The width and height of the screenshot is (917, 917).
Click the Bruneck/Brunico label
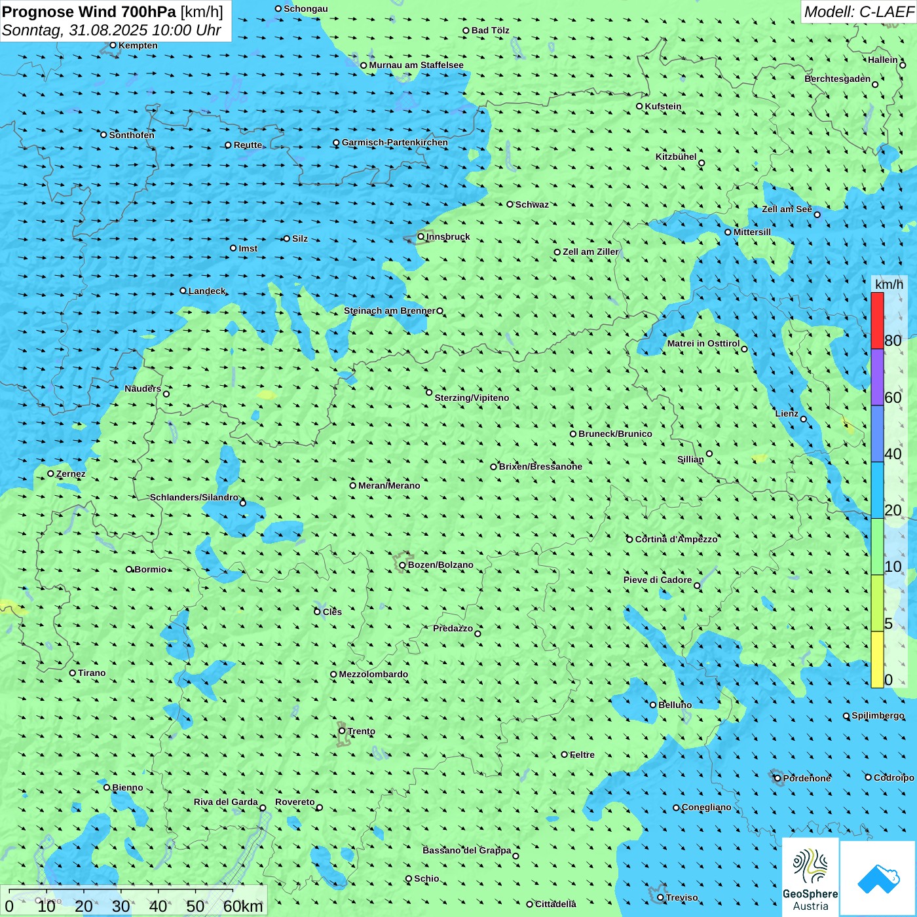(615, 434)
